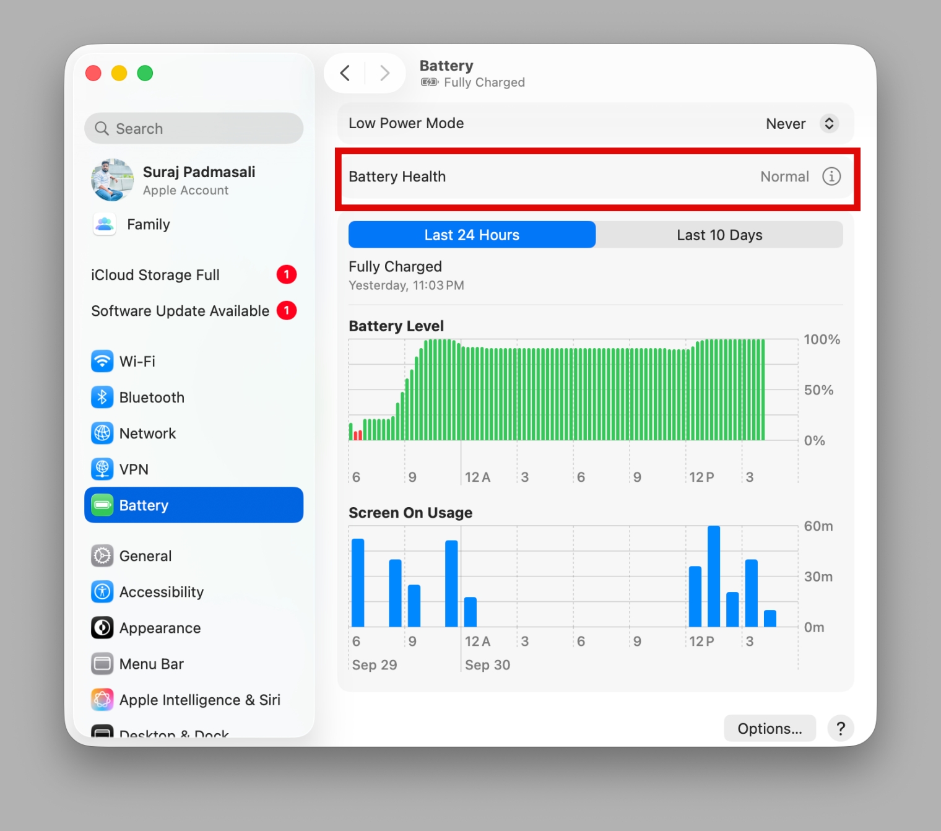Click the Search field in sidebar

[x=194, y=128]
